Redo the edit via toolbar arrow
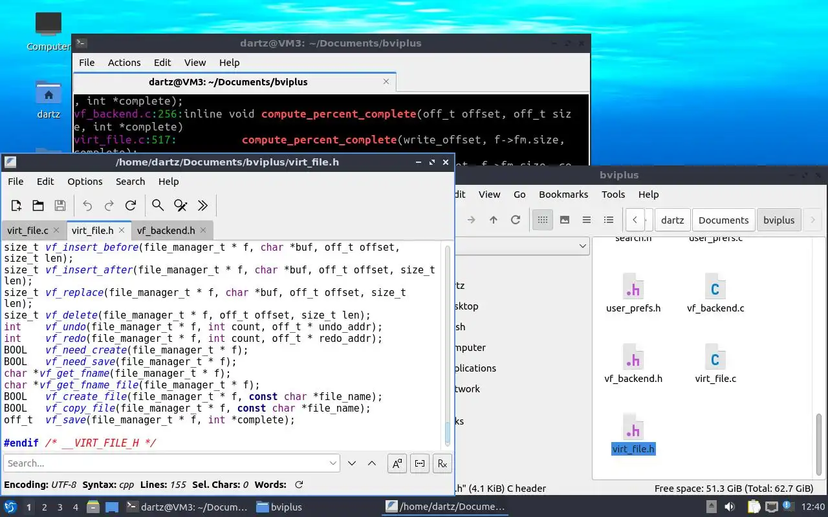Image resolution: width=828 pixels, height=517 pixels. click(109, 206)
